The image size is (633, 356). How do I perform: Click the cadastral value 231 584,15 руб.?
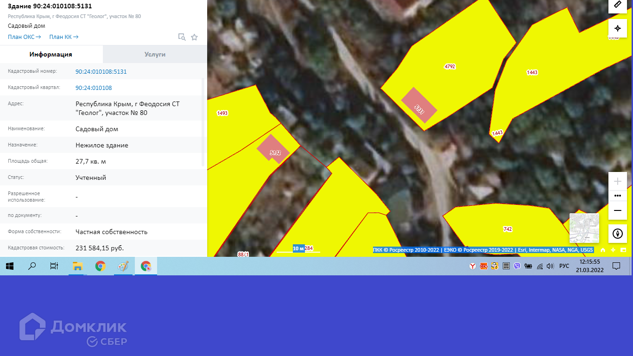[x=100, y=248]
